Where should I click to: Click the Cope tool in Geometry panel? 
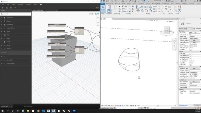(125, 6)
